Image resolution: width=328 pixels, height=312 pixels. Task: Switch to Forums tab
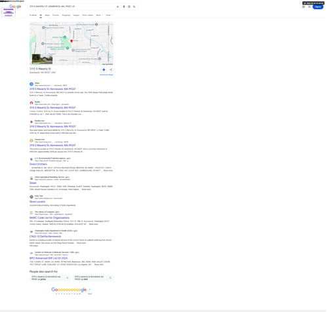56,15
